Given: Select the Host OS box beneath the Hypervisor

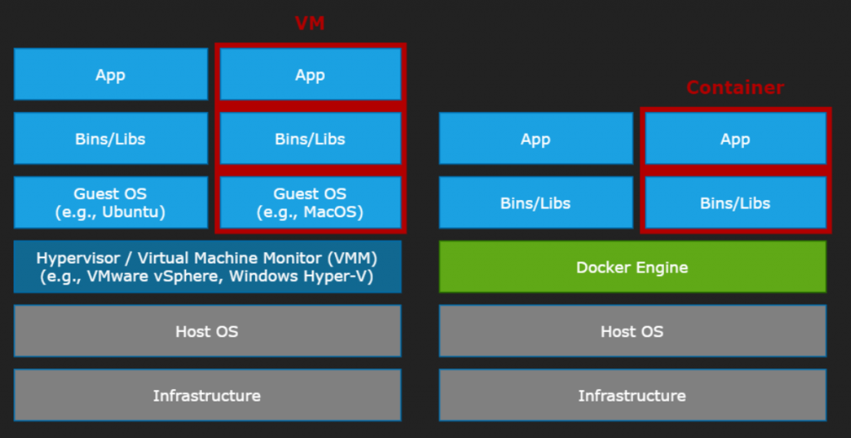Looking at the screenshot, I should tap(207, 331).
